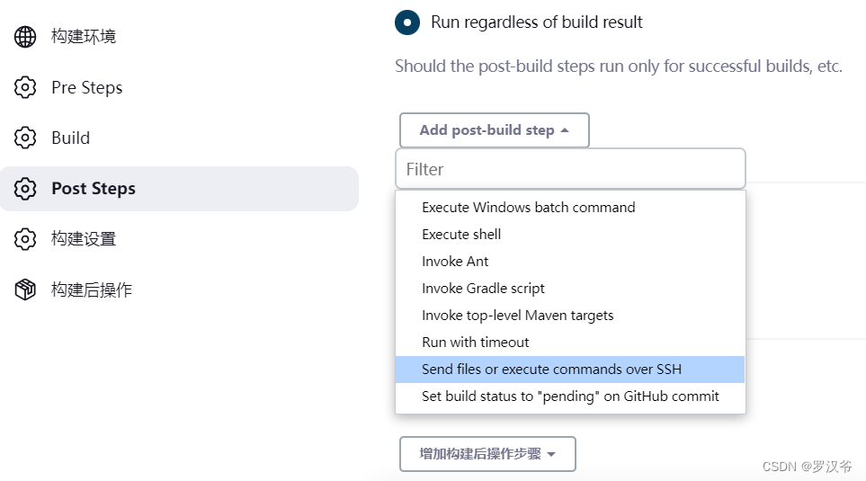Expand the 增加构建后操作步骤 dropdown

coord(487,454)
